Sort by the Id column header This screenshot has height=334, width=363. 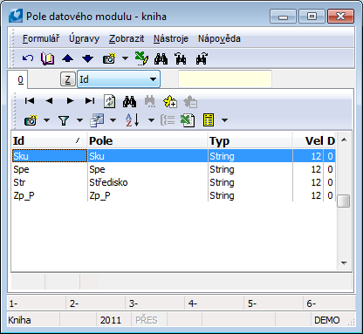[49, 140]
